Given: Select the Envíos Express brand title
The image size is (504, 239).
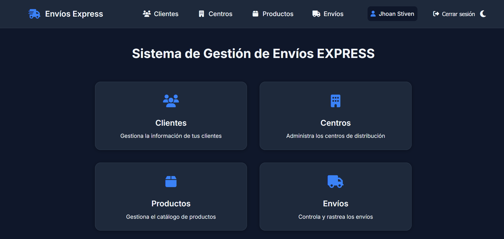Looking at the screenshot, I should [x=74, y=14].
